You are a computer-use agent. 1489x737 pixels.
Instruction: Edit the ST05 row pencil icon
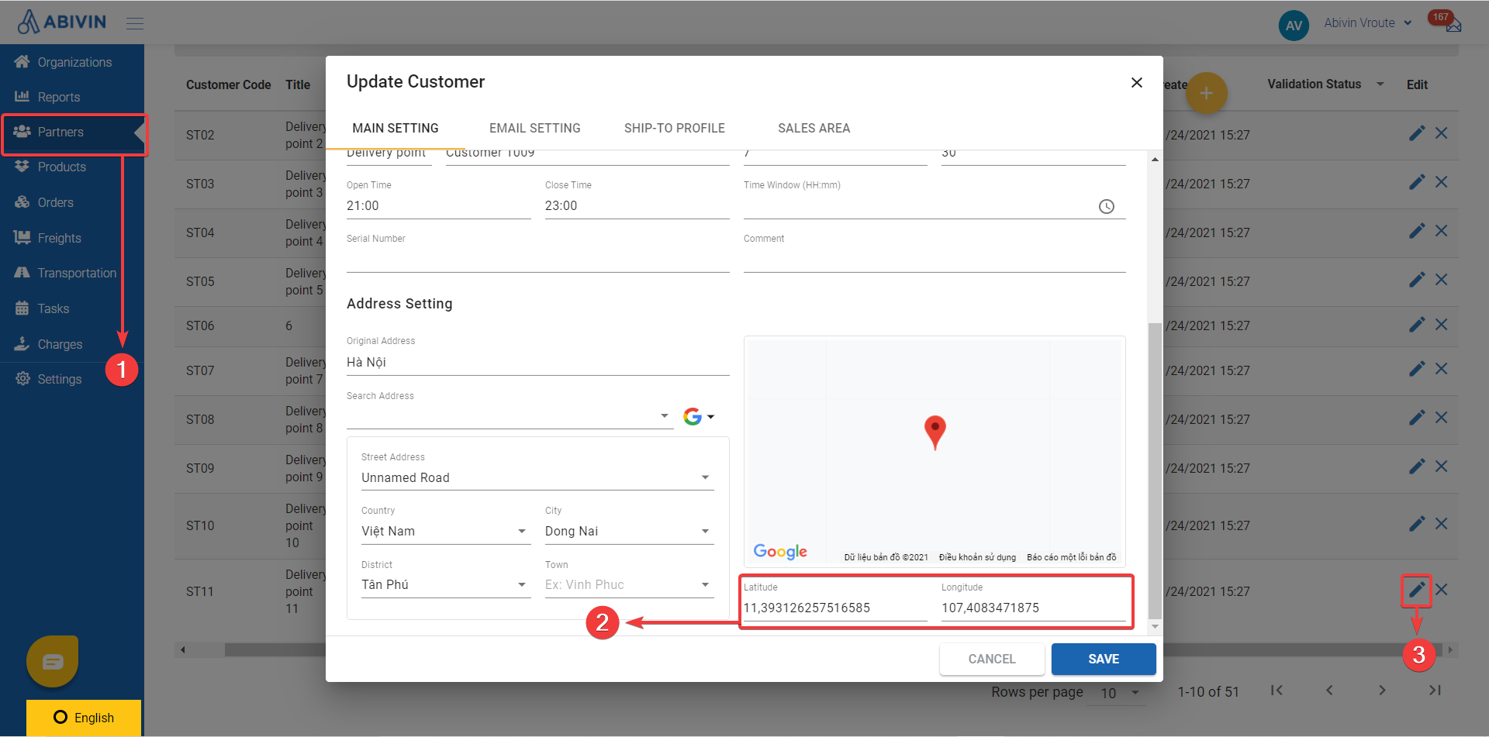pos(1417,280)
